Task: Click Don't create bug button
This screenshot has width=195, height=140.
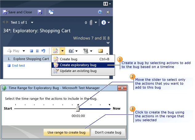Action: pos(108,132)
